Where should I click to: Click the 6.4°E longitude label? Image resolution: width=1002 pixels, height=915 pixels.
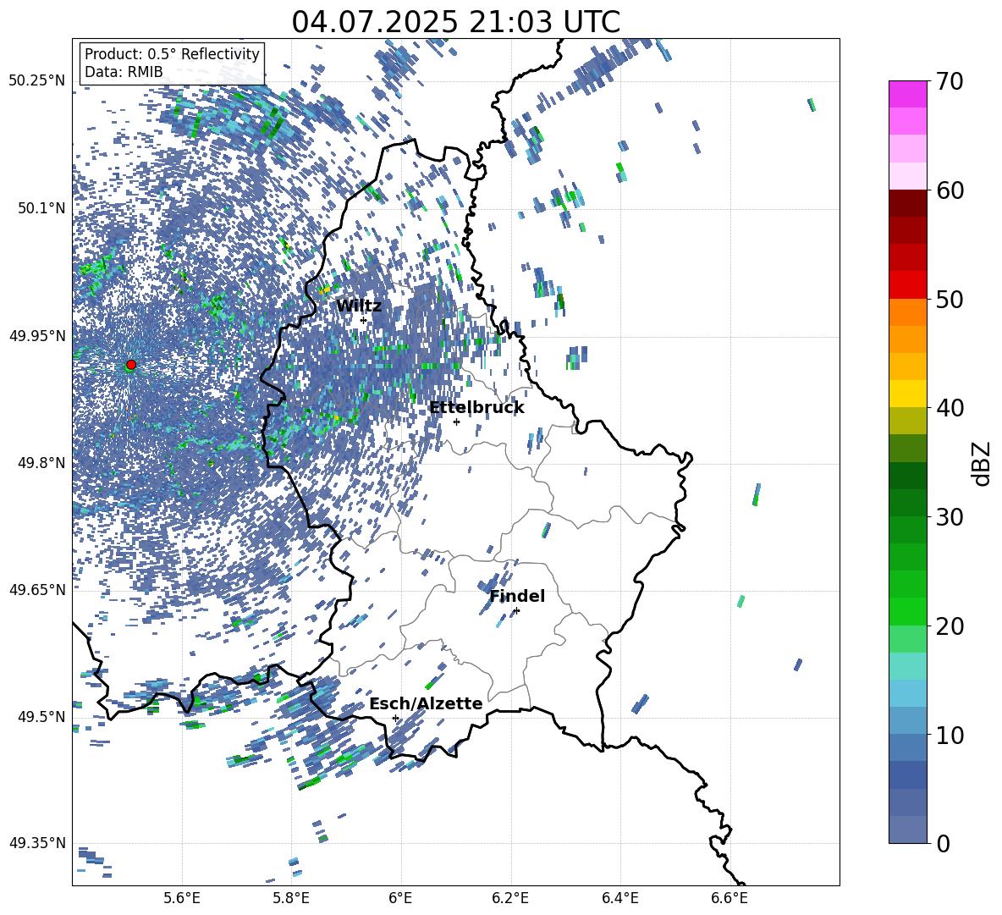click(x=620, y=899)
